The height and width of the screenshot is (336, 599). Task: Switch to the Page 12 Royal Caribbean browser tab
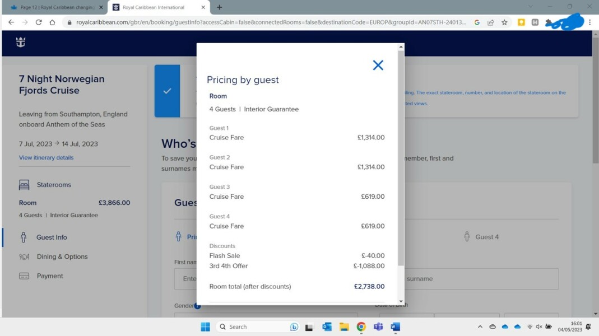click(x=56, y=7)
